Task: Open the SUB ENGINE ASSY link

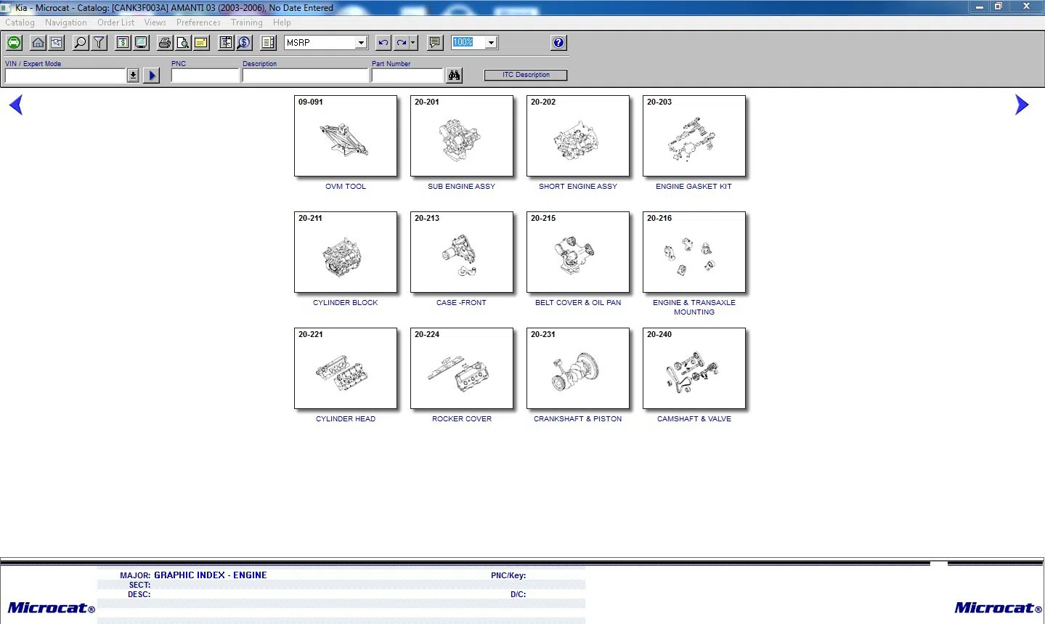Action: 462,187
